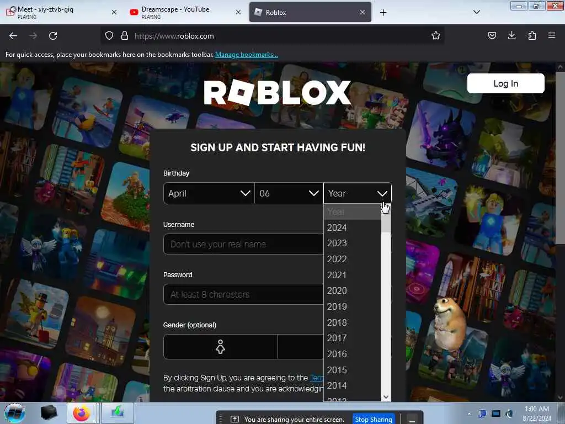List all tabs with the chevron
The image size is (565, 424).
(476, 12)
